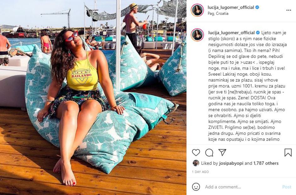Open josipabyopi's profile from likes
Image resolution: width=296 pixels, height=195 pixels.
click(231, 163)
